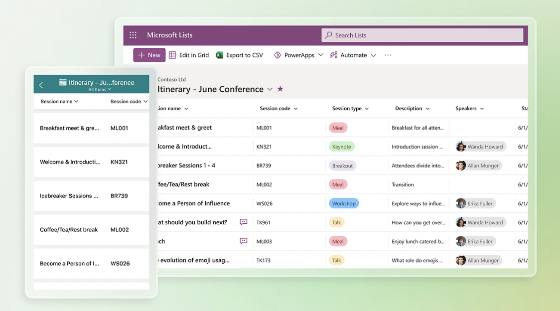Click the Search Lists input field
The width and height of the screenshot is (560, 311).
coord(422,35)
